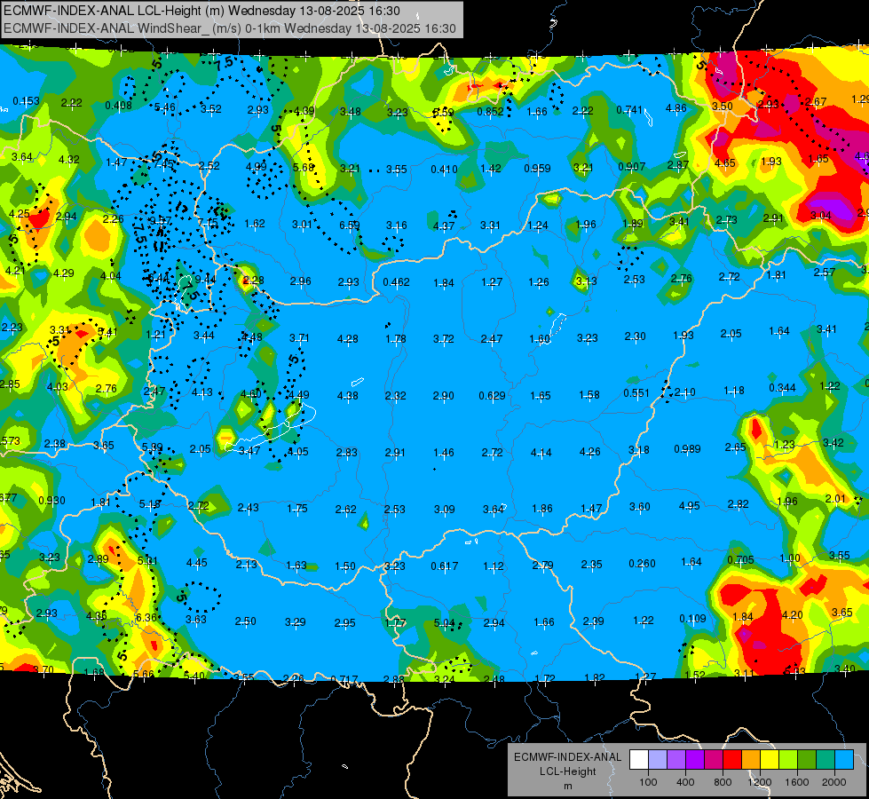Click wind shear value 4.05
Viewport: 869px width, 799px height.
point(297,451)
